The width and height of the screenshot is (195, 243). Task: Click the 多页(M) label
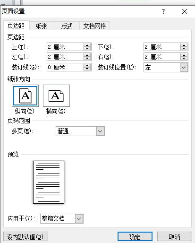[x=23, y=131]
